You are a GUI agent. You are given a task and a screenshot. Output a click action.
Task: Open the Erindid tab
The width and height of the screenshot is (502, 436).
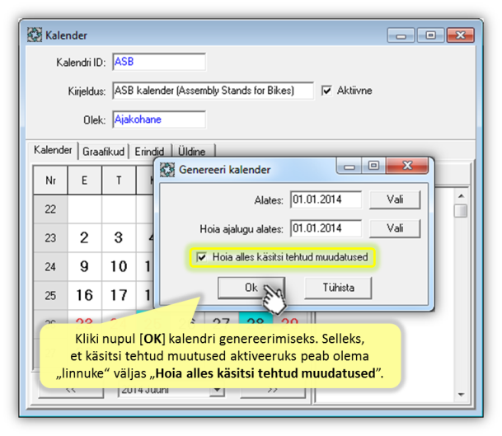pyautogui.click(x=149, y=152)
